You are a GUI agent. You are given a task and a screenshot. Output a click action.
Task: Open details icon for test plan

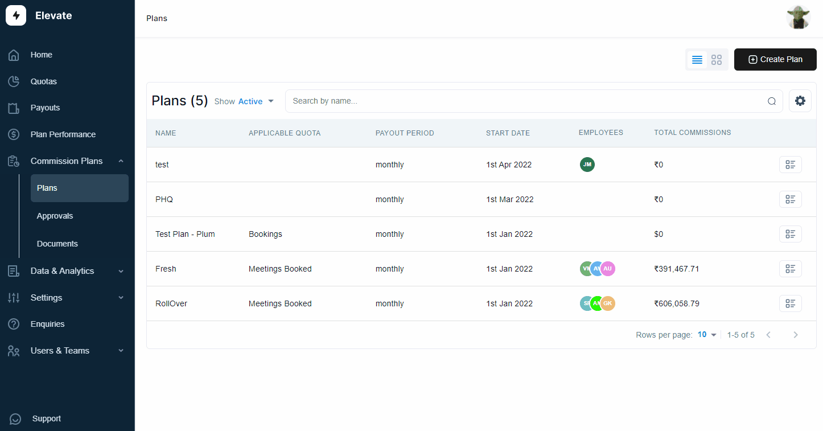[791, 165]
